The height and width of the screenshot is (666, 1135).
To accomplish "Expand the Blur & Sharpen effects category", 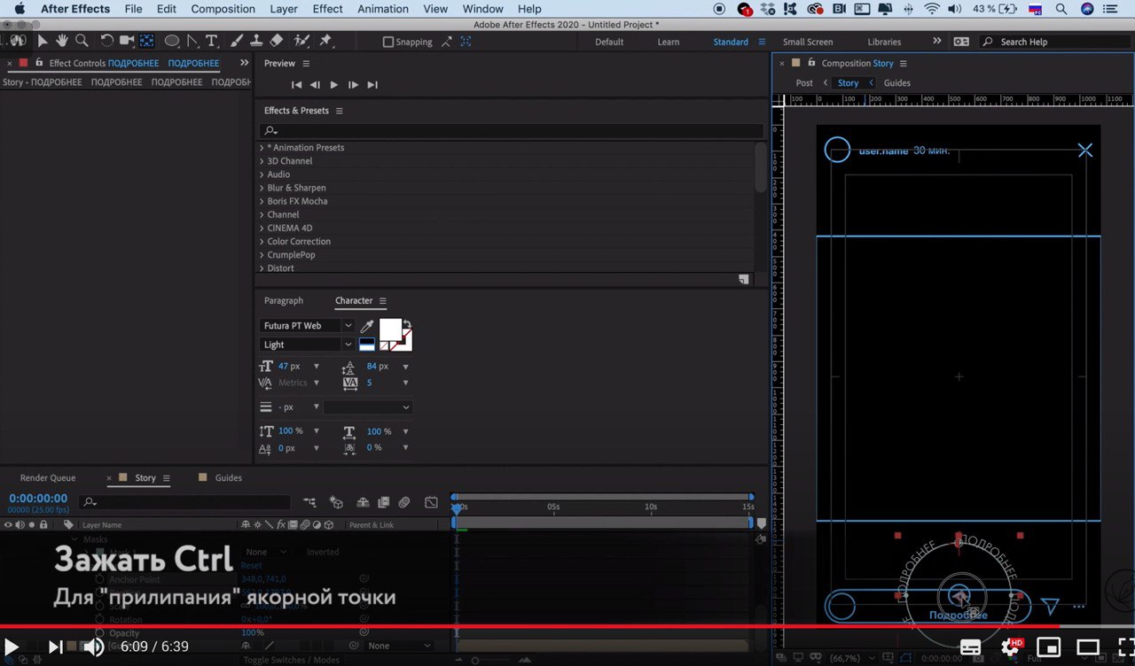I will point(262,188).
